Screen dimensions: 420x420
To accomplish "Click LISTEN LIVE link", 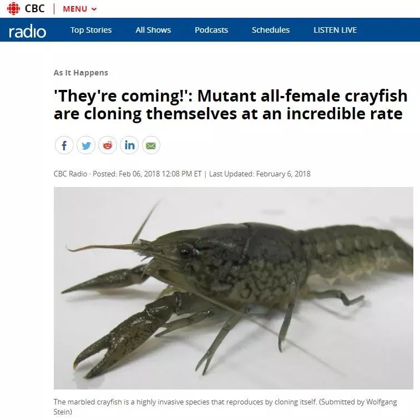I will coord(335,30).
